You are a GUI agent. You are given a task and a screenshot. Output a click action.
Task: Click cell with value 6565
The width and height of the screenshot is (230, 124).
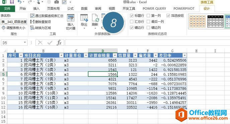pyautogui.click(x=103, y=60)
